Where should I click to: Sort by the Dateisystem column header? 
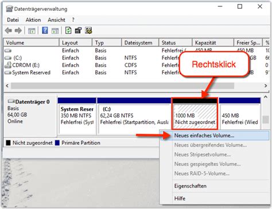point(140,42)
